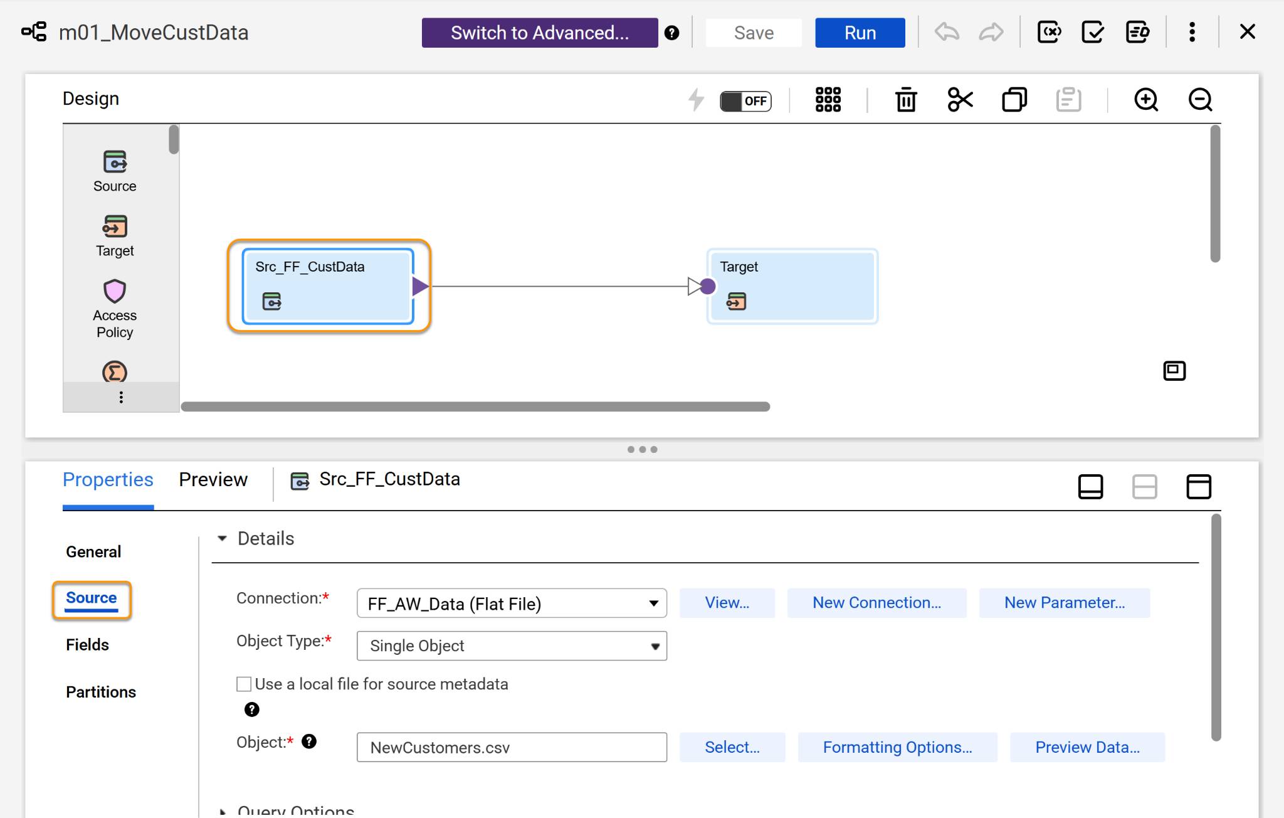This screenshot has width=1284, height=818.
Task: Dock properties panel at bottom layout
Action: pos(1090,487)
